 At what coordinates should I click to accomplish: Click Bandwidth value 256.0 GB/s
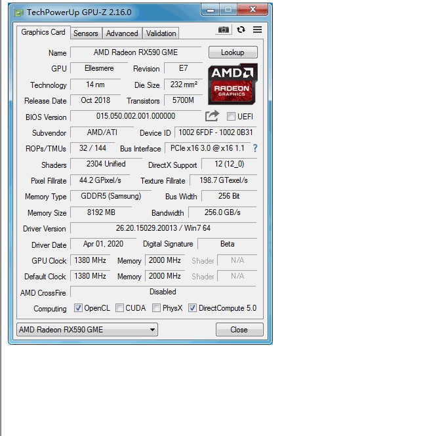tap(222, 212)
